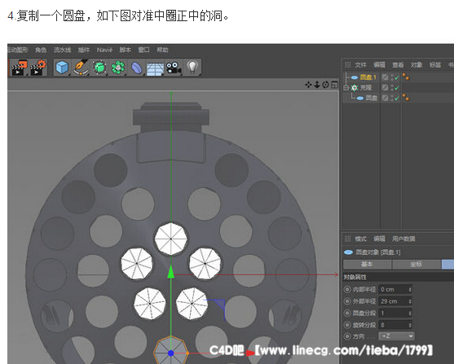This screenshot has height=364, width=454.
Task: Open the 方向 +Z dropdown
Action: [396, 336]
